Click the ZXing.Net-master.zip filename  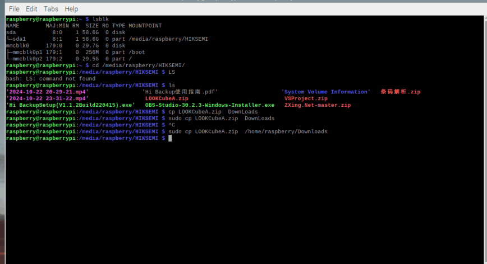(317, 105)
